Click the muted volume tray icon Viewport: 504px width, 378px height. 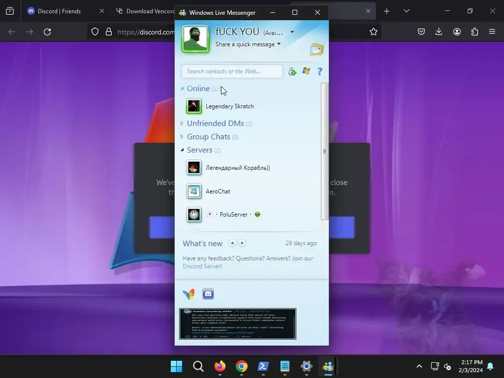tap(447, 366)
